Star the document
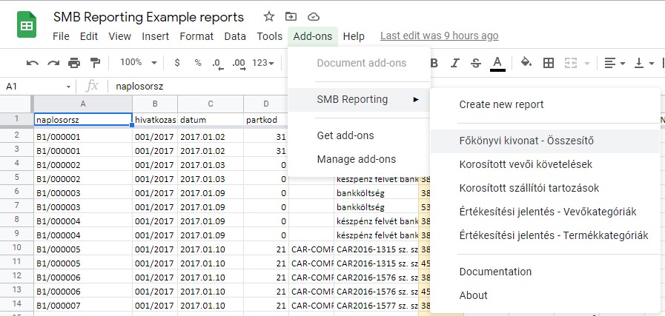The image size is (665, 316). click(269, 16)
